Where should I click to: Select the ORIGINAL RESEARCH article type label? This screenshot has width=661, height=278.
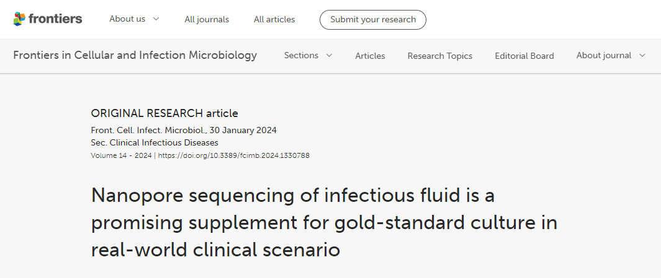pos(164,113)
